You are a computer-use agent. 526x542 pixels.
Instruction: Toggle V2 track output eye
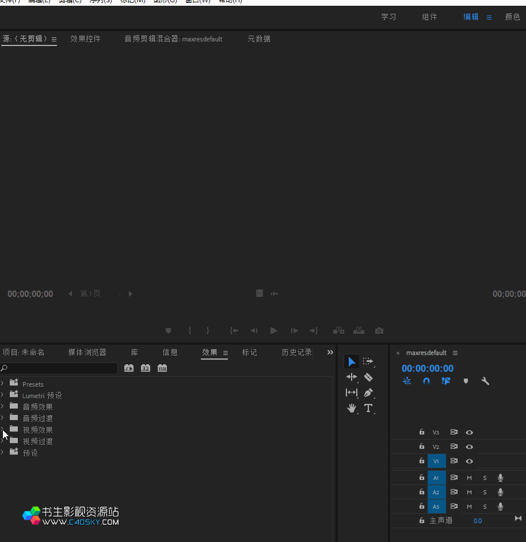coord(469,447)
